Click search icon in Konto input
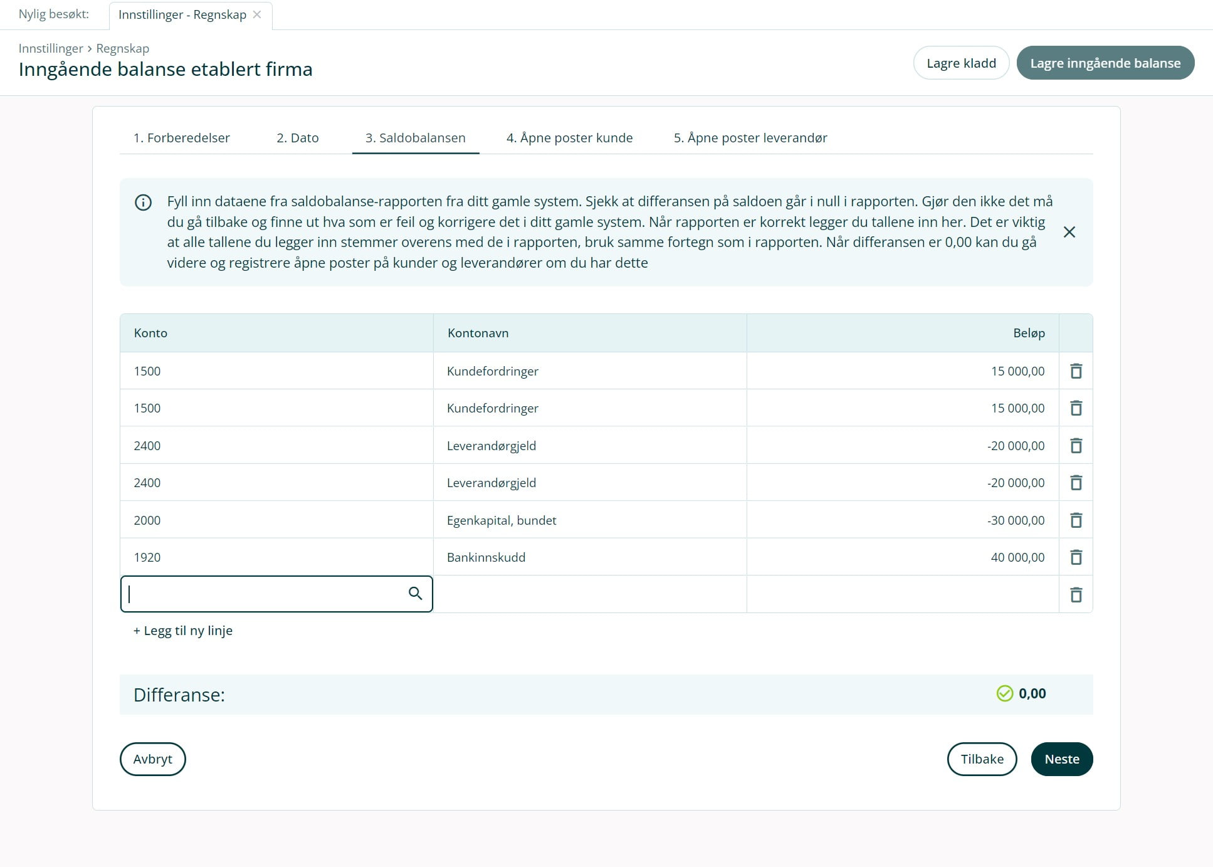This screenshot has height=867, width=1213. (415, 593)
